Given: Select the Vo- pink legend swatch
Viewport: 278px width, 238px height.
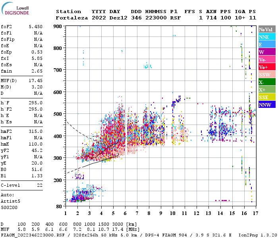Looking at the screenshot, I should 267,59.
